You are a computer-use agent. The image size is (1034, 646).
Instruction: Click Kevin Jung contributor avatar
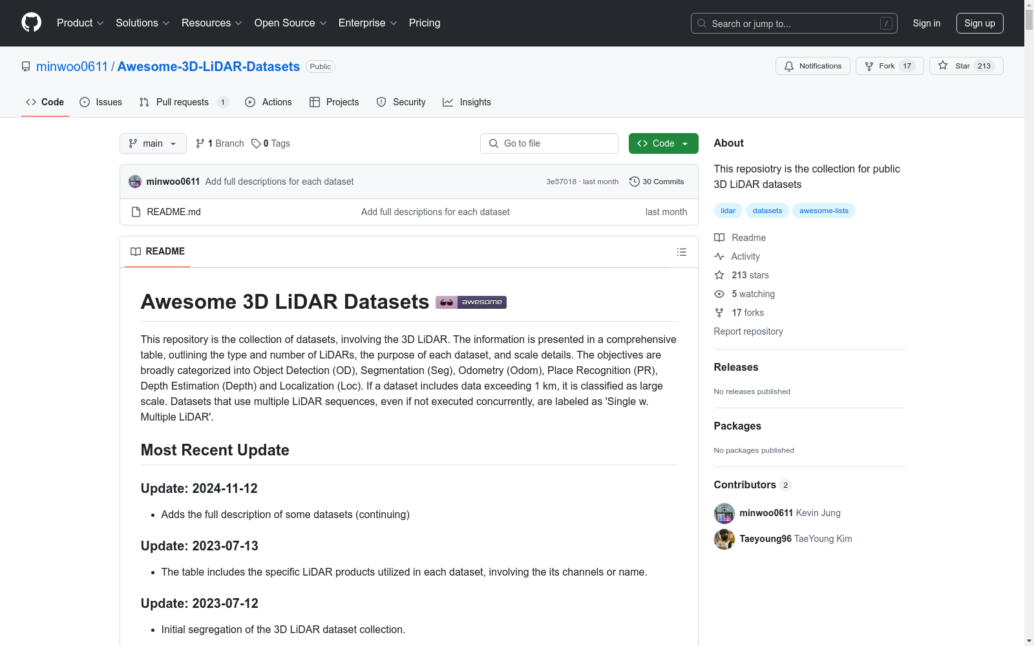[724, 513]
